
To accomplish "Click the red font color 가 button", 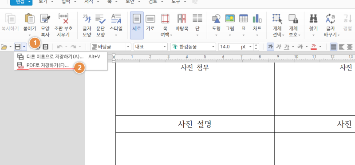I will click(x=314, y=47).
